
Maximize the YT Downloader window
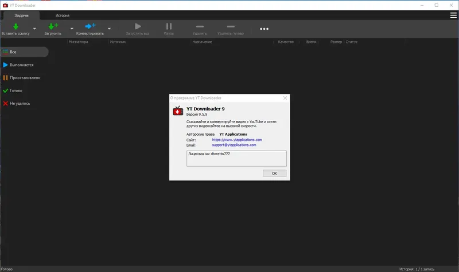pos(437,5)
